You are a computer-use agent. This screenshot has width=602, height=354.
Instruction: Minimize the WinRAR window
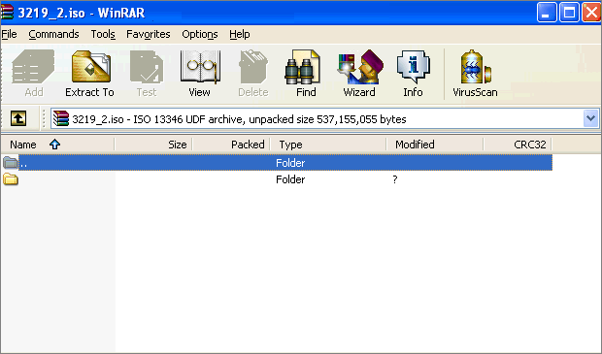click(547, 13)
